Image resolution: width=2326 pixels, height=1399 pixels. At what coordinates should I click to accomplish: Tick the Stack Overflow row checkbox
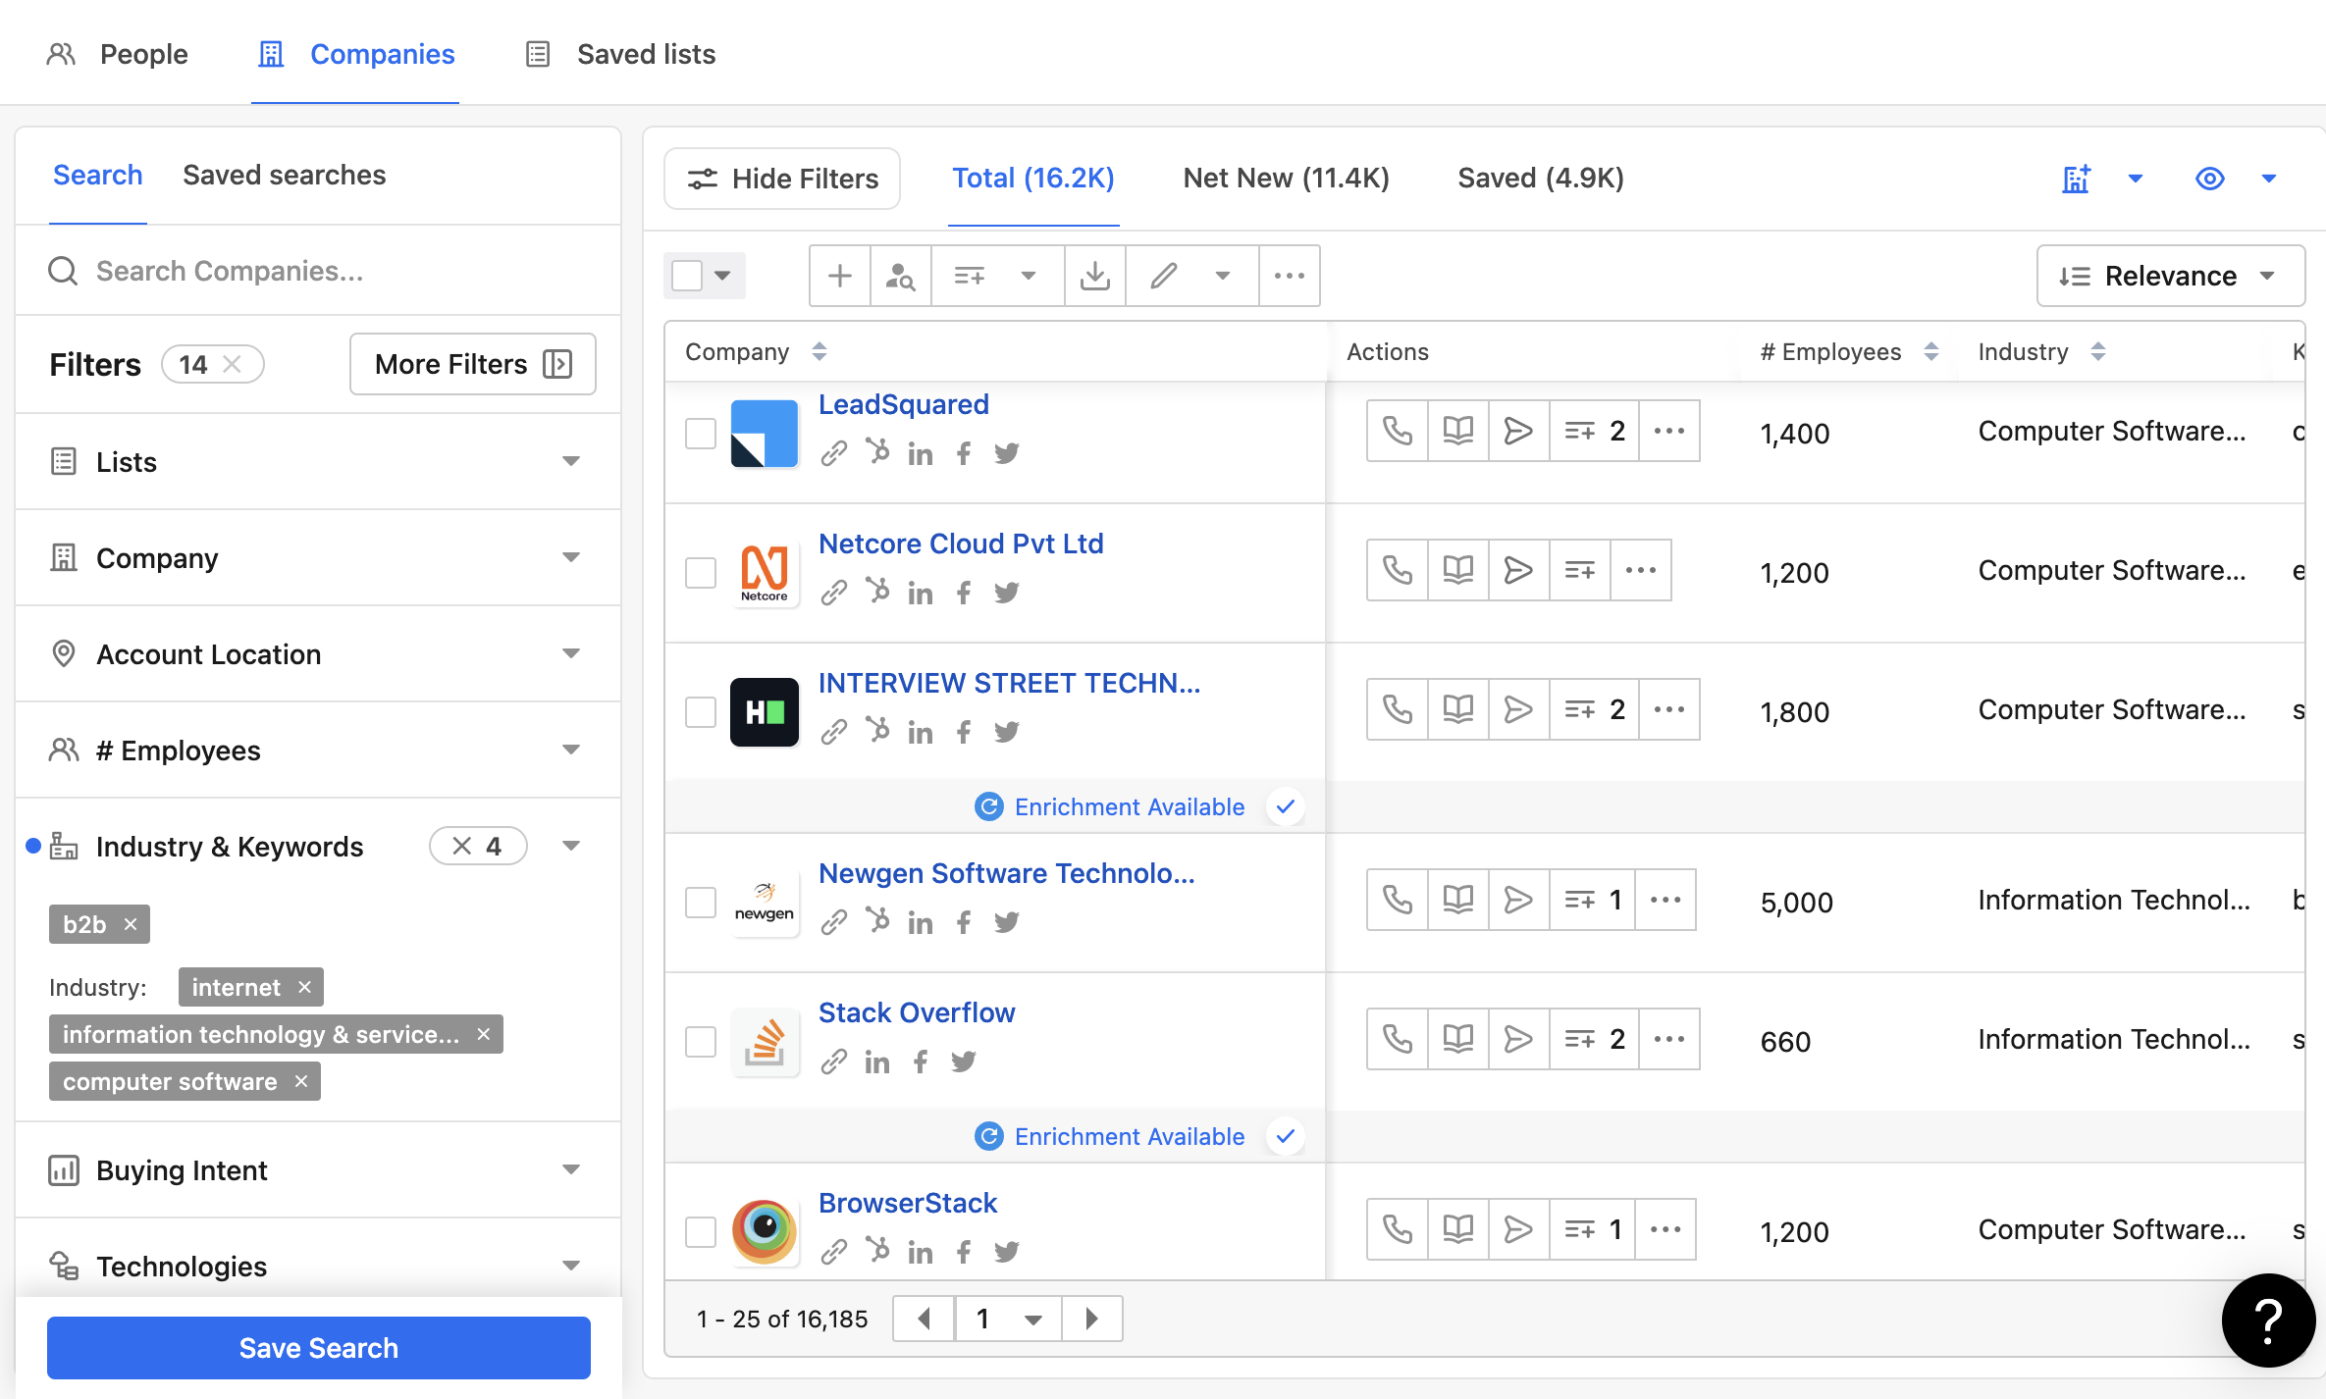[x=700, y=1042]
